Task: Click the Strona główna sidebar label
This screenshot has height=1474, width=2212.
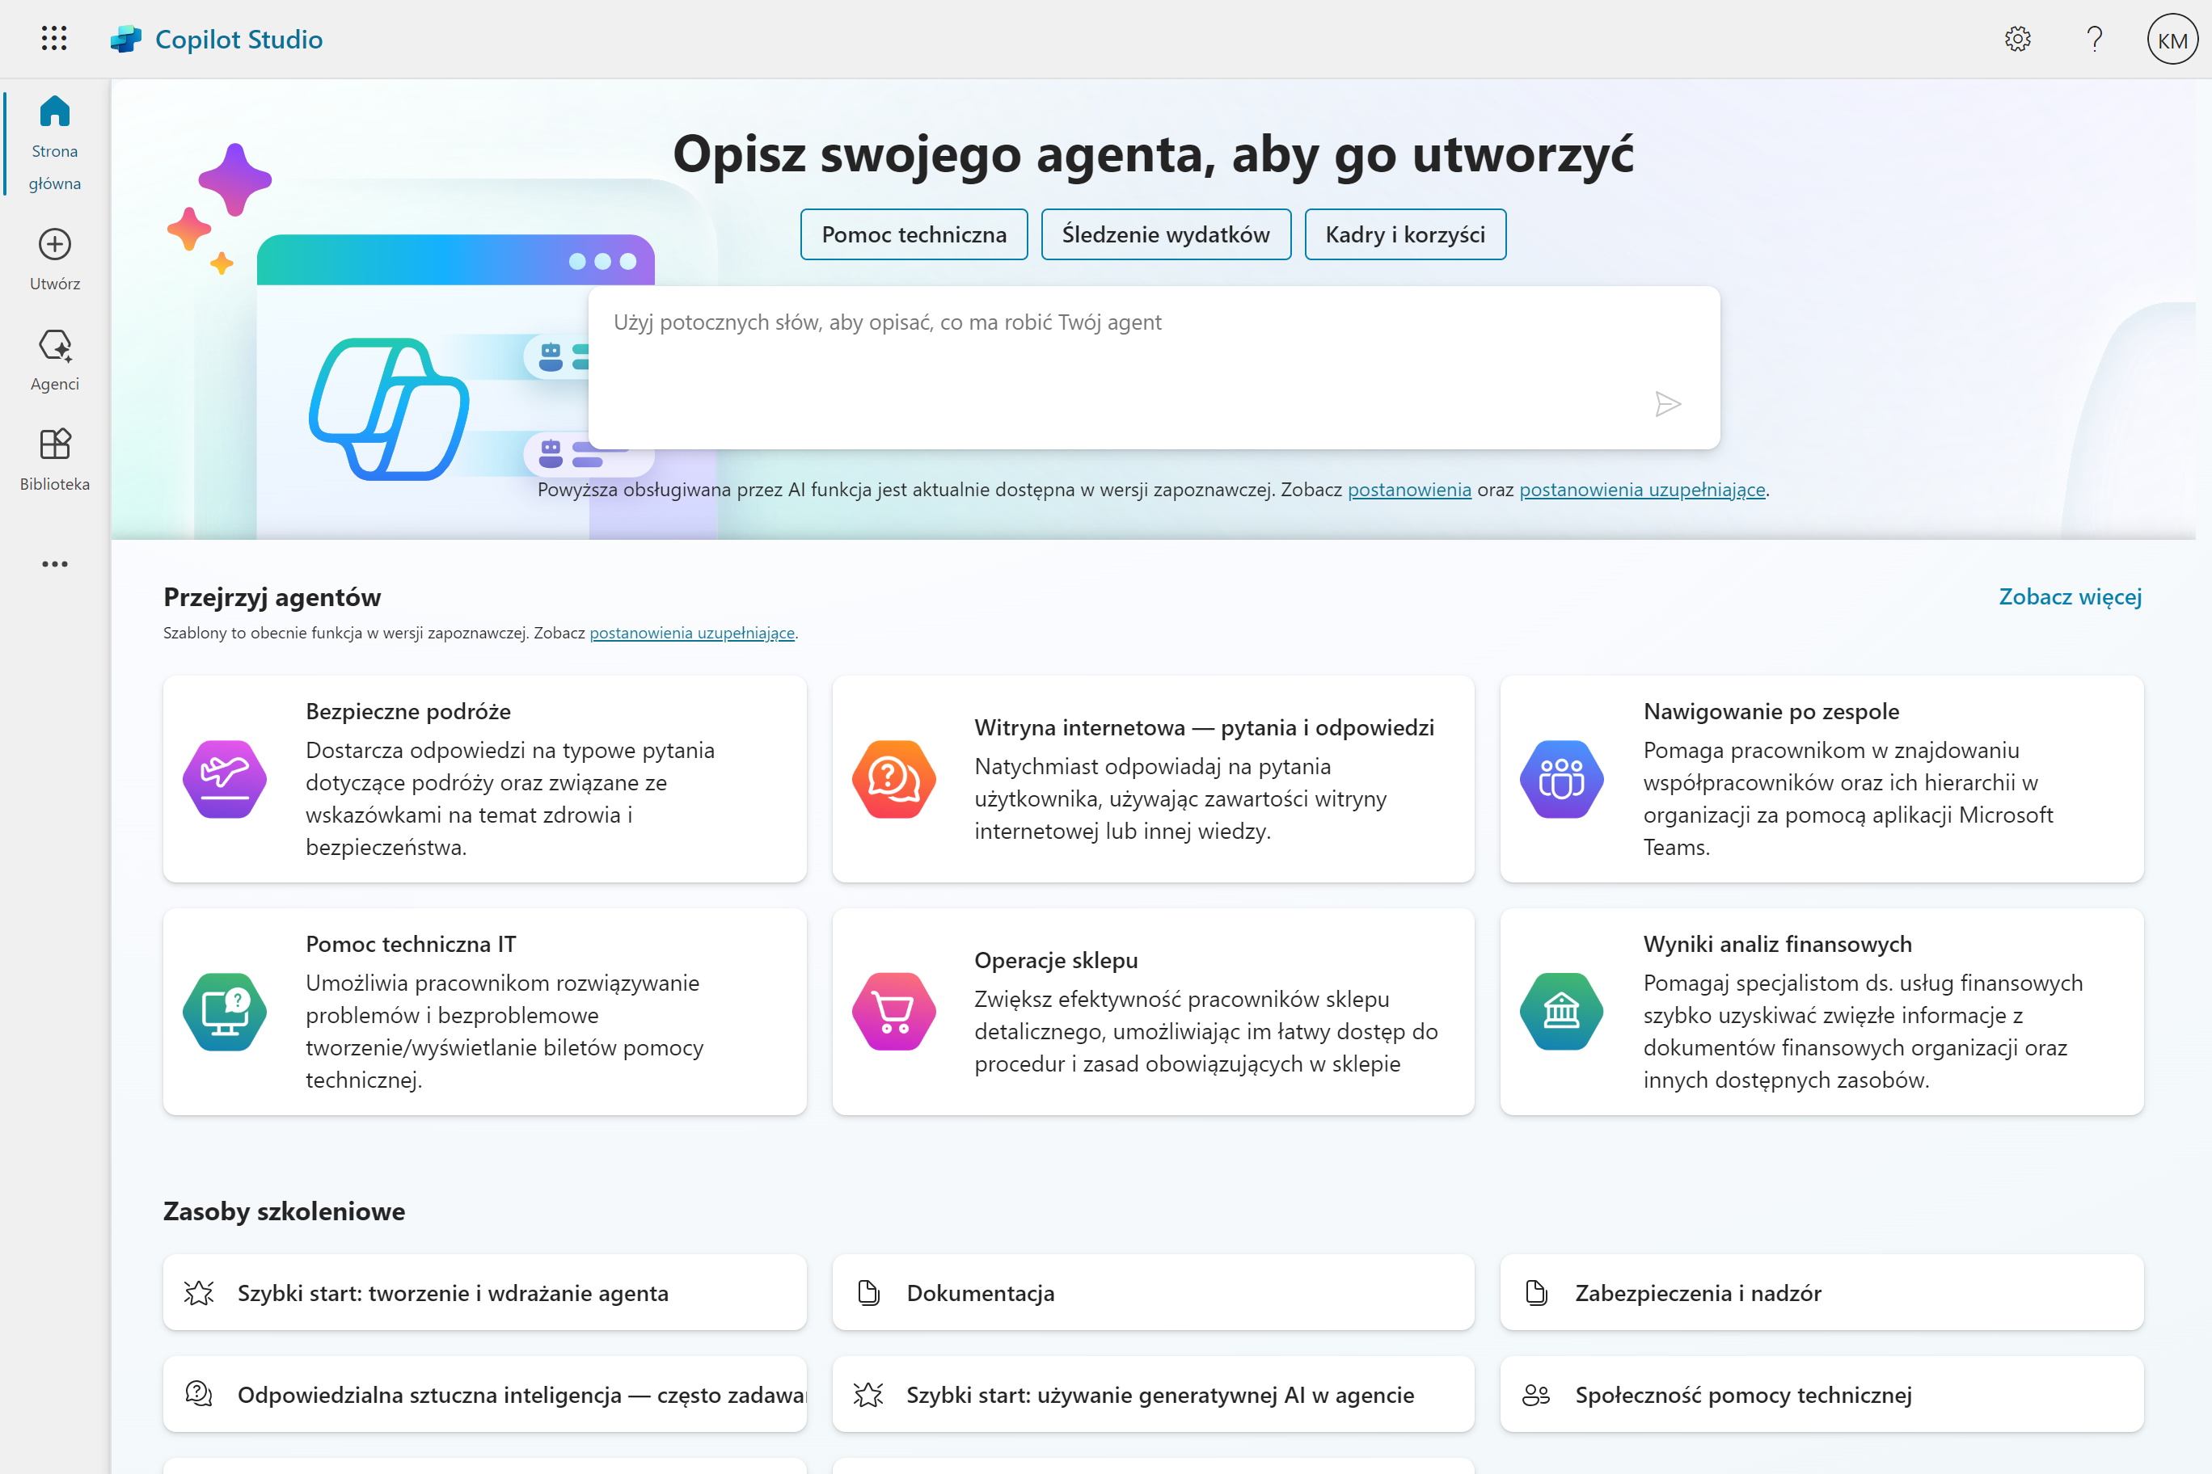Action: [54, 167]
